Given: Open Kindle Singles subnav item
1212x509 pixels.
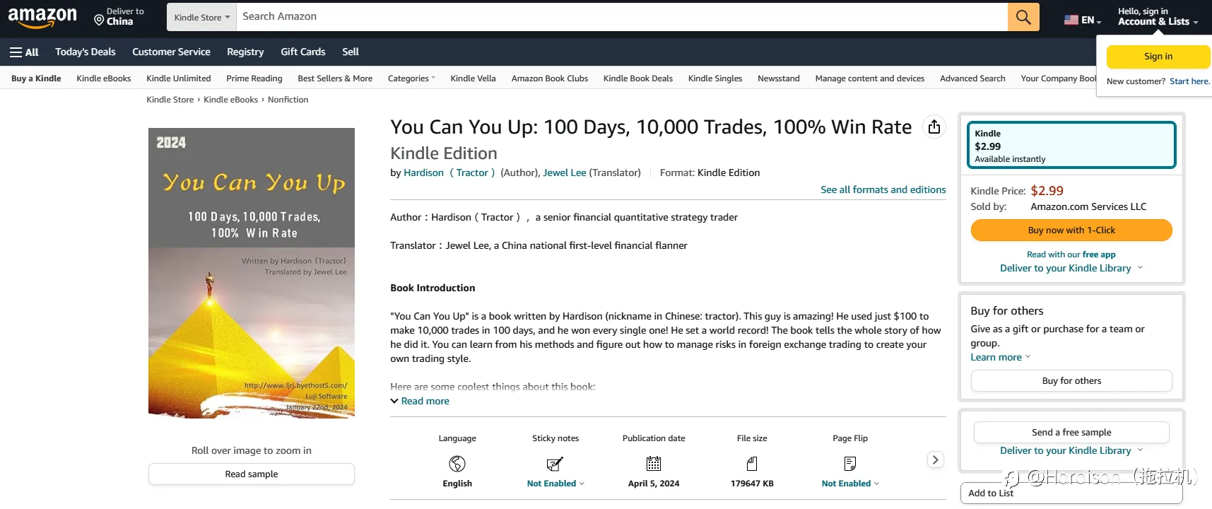Looking at the screenshot, I should tap(715, 78).
